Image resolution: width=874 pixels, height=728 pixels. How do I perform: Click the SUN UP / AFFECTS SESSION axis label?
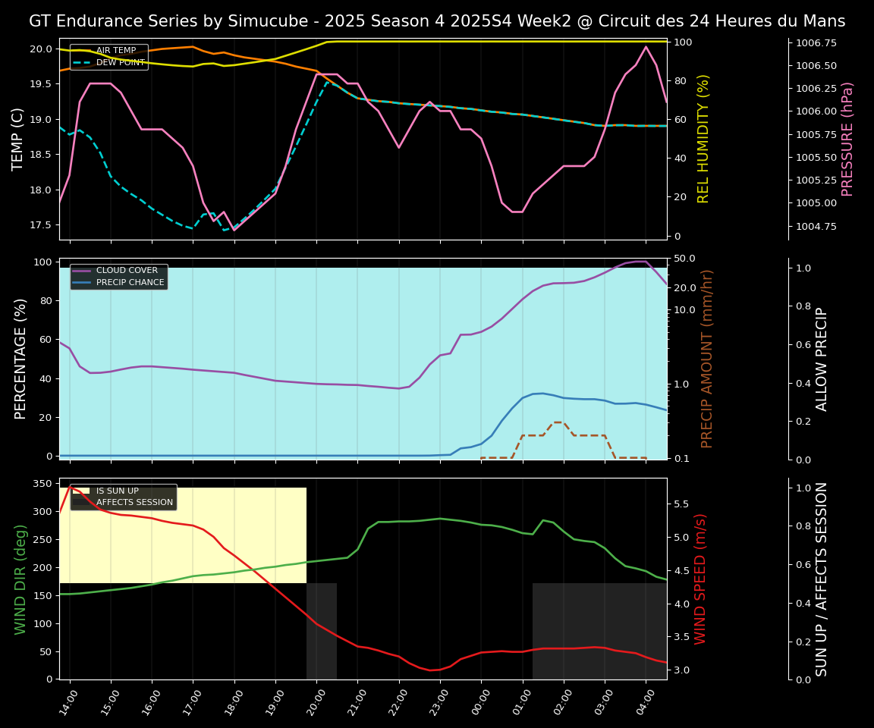pos(822,579)
